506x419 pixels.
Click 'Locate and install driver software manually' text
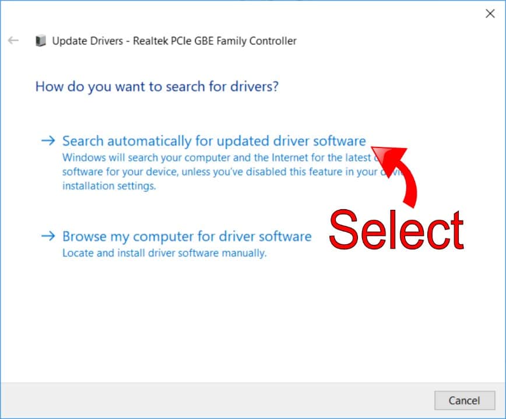[x=164, y=253]
